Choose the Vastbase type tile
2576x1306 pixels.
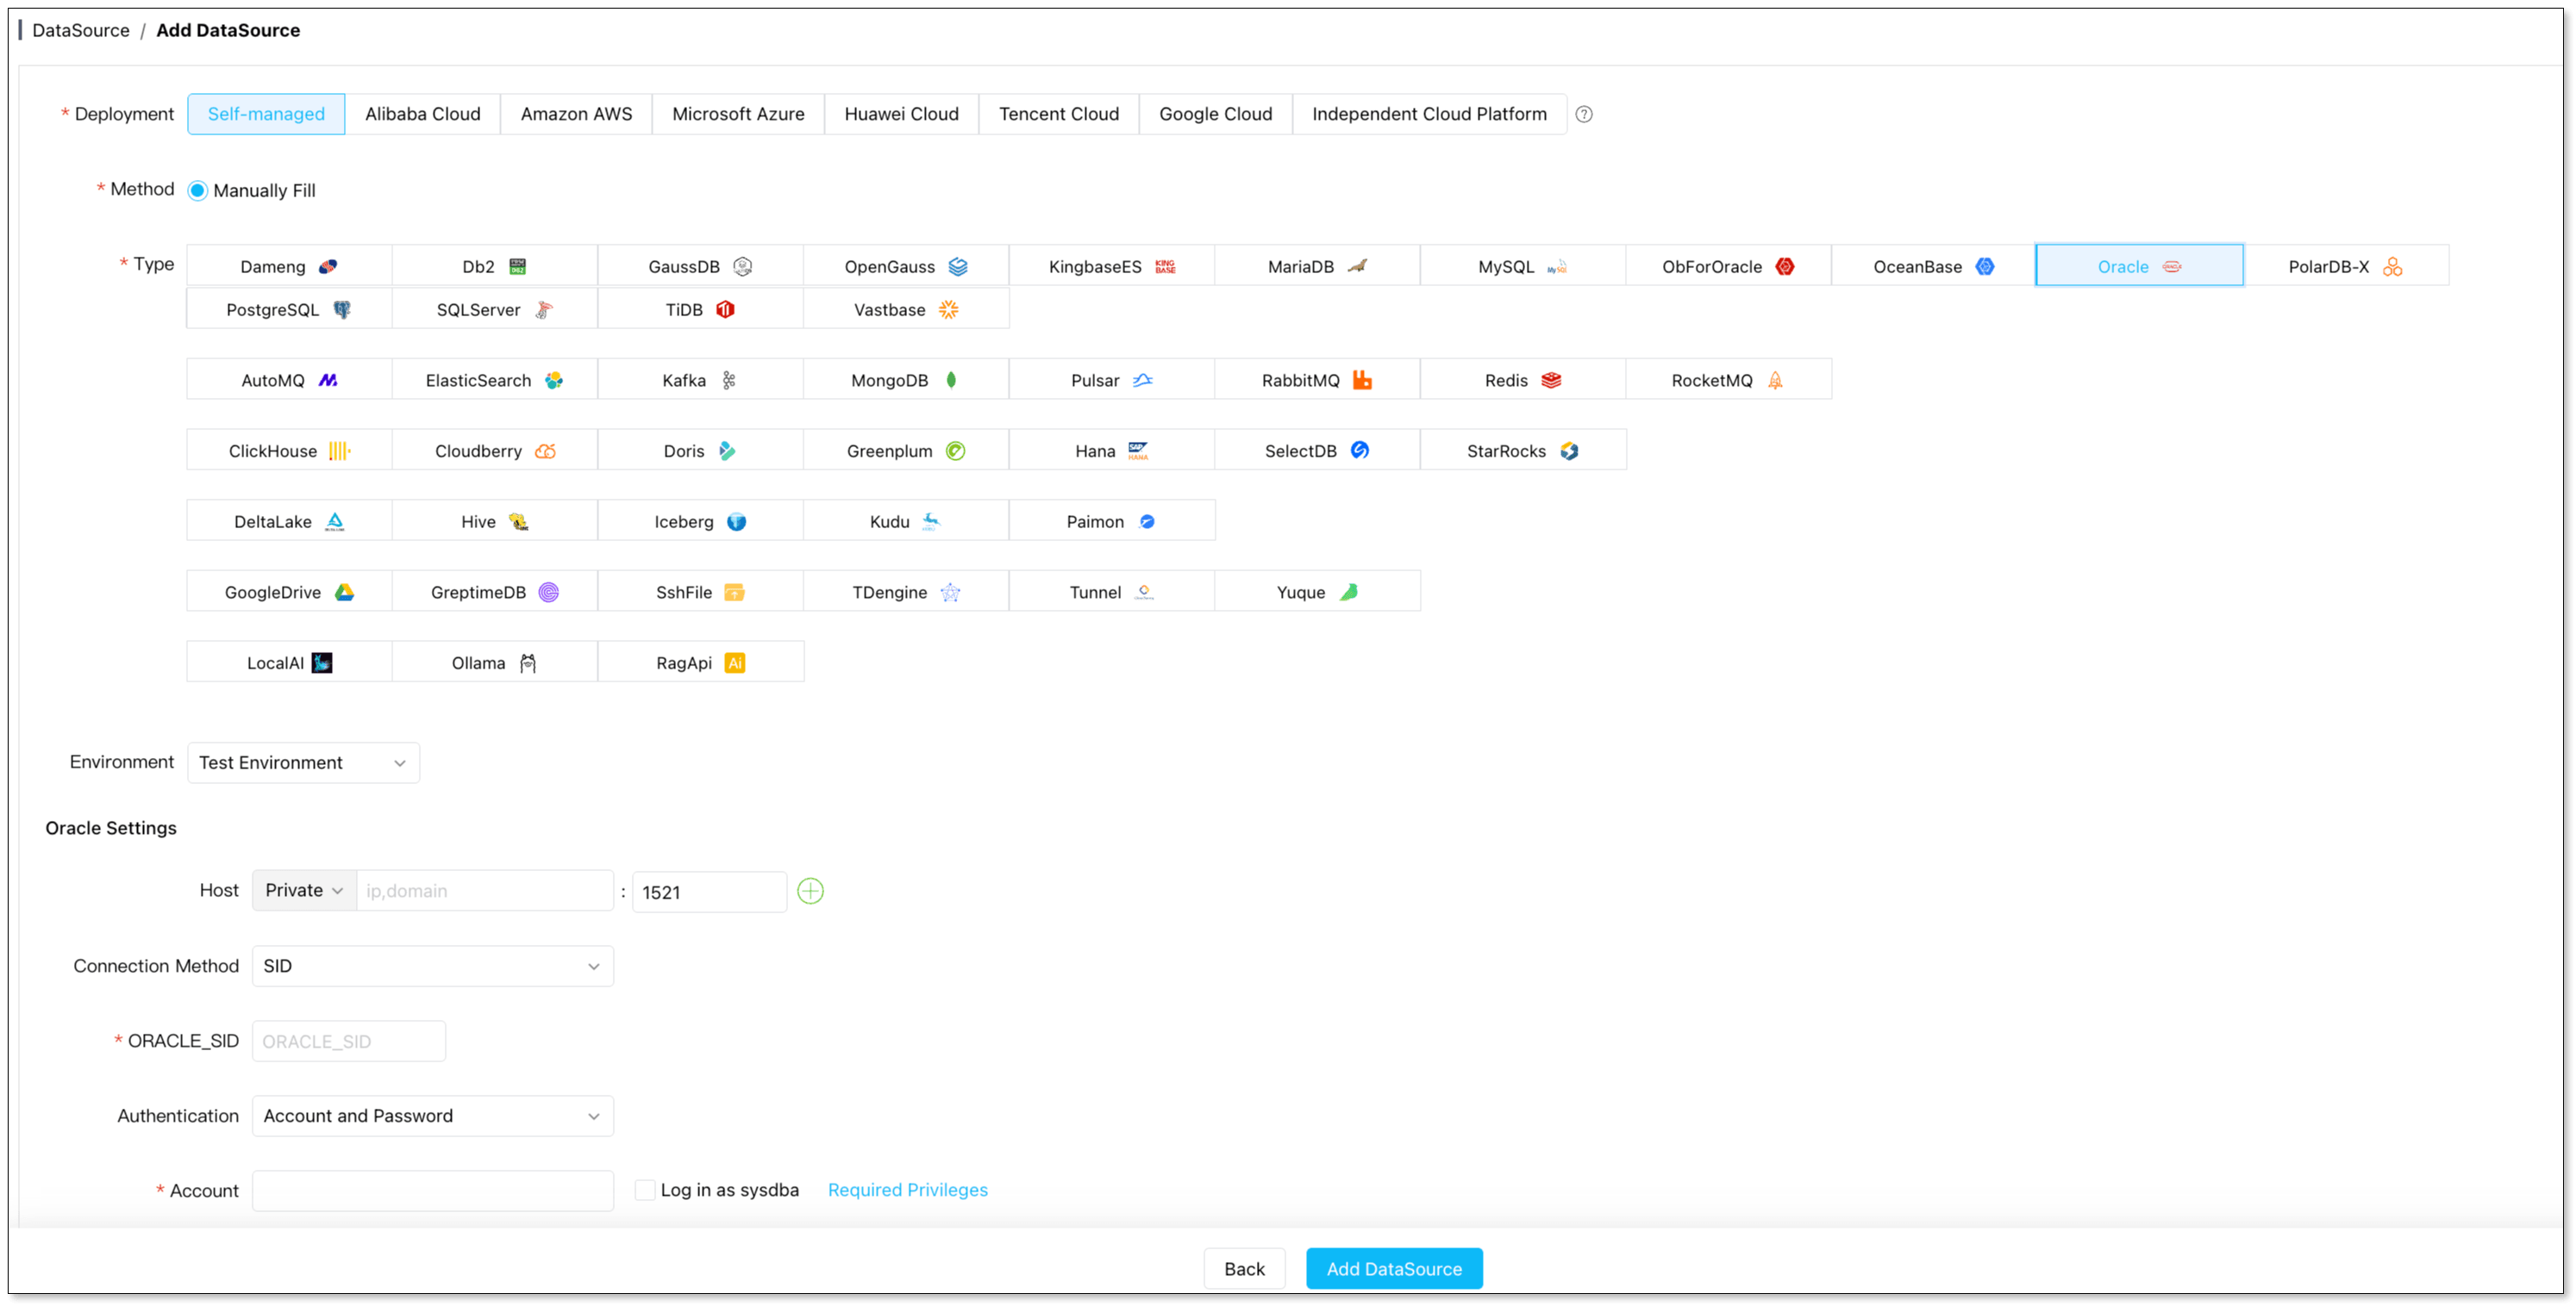point(906,308)
